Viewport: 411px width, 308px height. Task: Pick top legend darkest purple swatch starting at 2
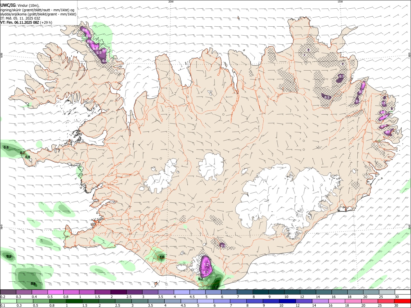click(x=118, y=292)
